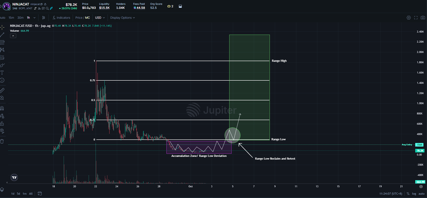427x198 pixels.
Task: Open the Indicators menu
Action: [x=61, y=17]
